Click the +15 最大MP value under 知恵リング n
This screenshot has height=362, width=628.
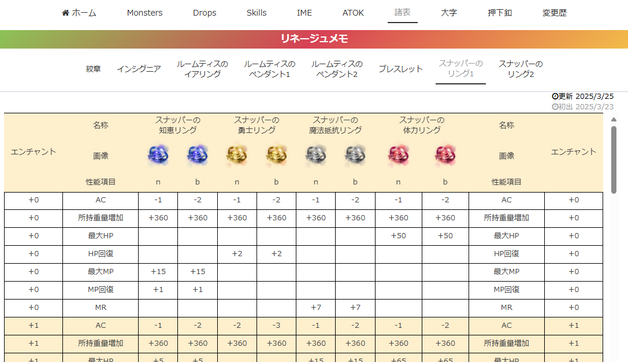click(158, 271)
